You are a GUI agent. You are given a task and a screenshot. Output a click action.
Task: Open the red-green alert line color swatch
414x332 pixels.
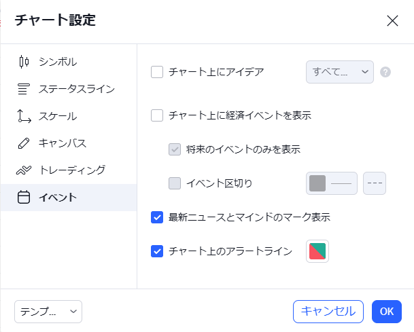(317, 251)
